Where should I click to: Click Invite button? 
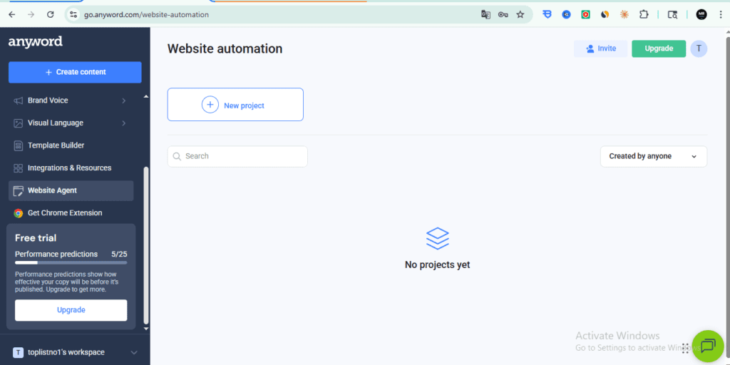coord(600,48)
